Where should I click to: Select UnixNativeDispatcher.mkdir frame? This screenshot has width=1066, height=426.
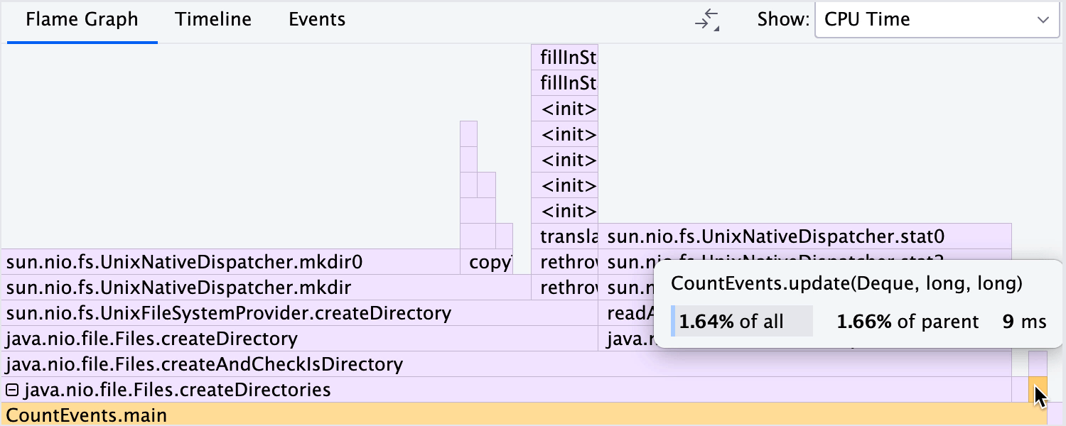[x=266, y=288]
